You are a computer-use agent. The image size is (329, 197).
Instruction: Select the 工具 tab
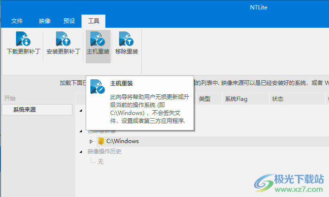[x=94, y=21]
